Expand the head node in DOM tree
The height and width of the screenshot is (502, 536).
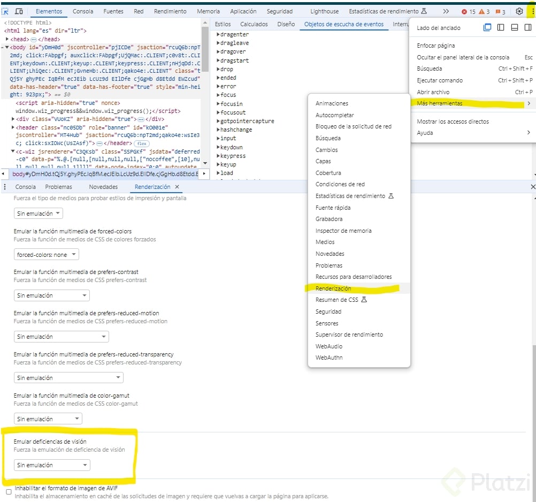pyautogui.click(x=7, y=39)
